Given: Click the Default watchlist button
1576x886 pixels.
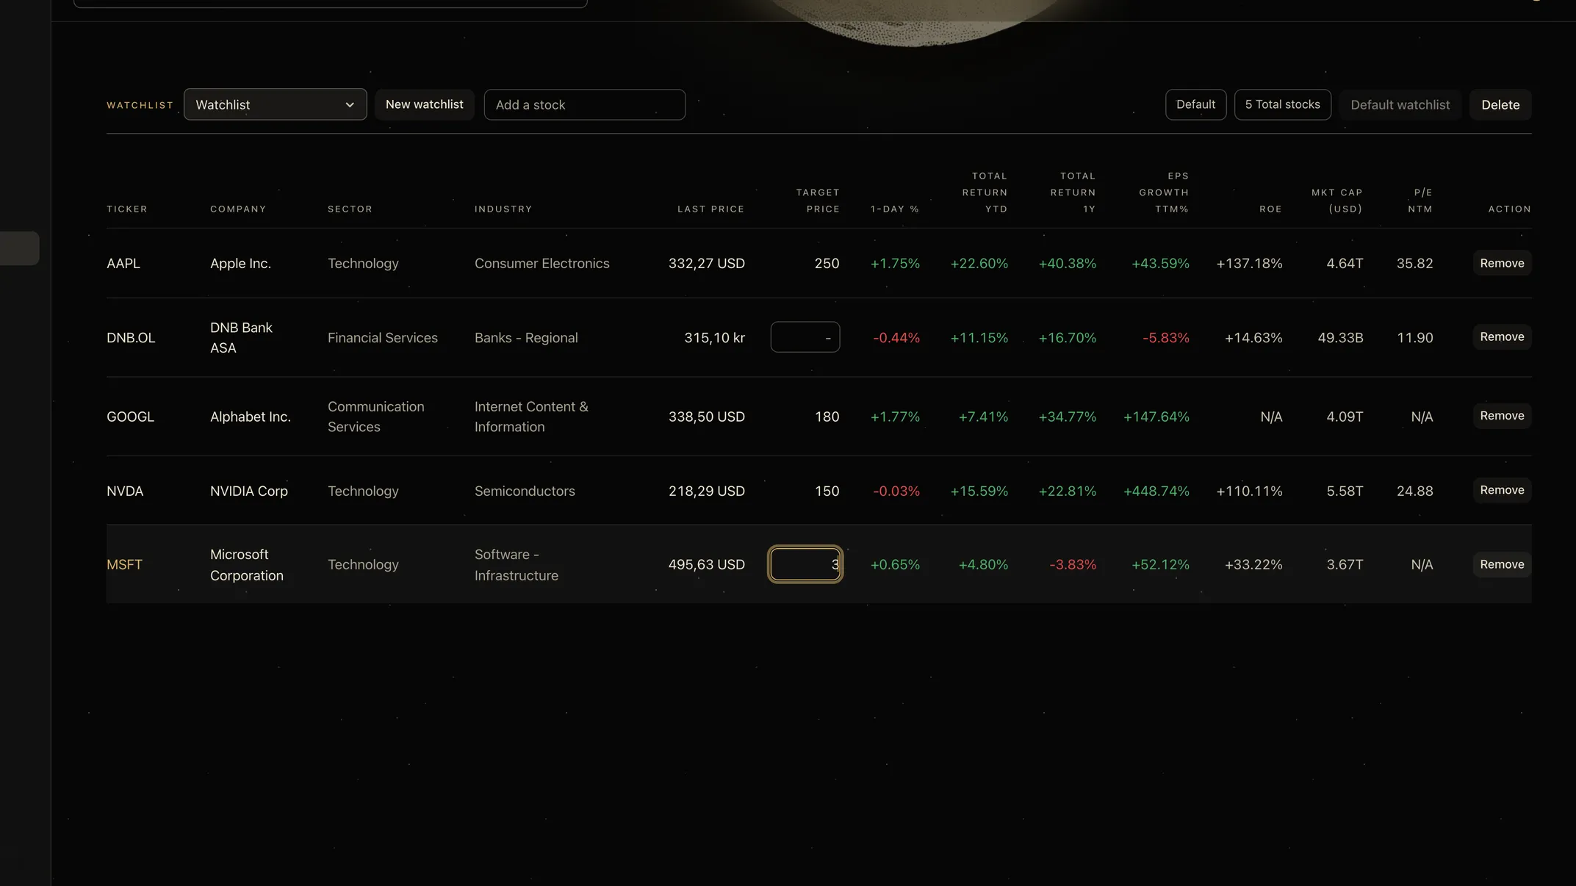Looking at the screenshot, I should [x=1400, y=104].
